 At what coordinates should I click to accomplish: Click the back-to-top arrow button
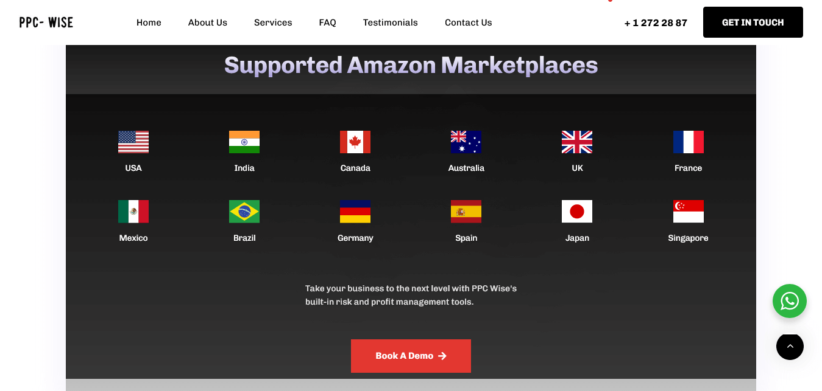[x=790, y=347]
